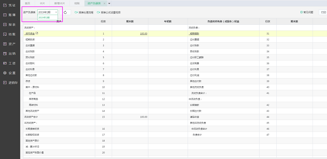Select the 应收利息 row label
Screen dimensions: 327x159
(30, 69)
